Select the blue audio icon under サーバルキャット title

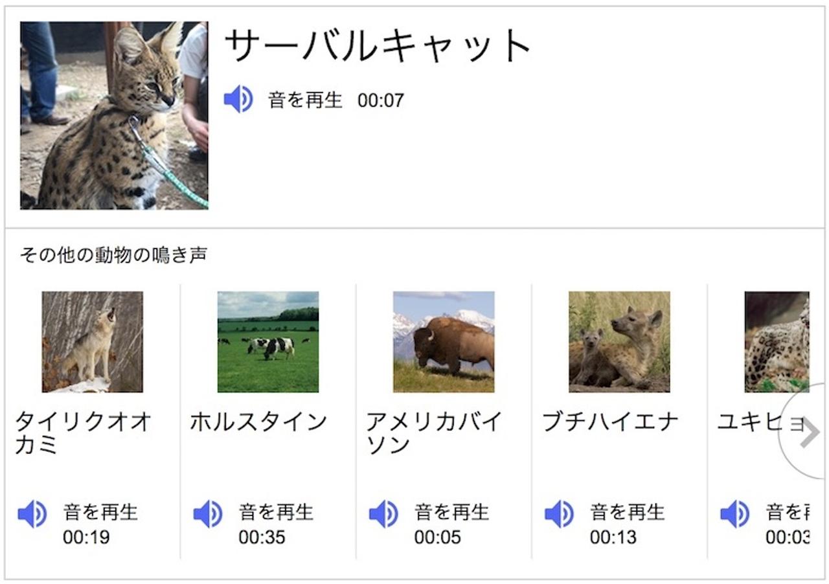tap(237, 100)
